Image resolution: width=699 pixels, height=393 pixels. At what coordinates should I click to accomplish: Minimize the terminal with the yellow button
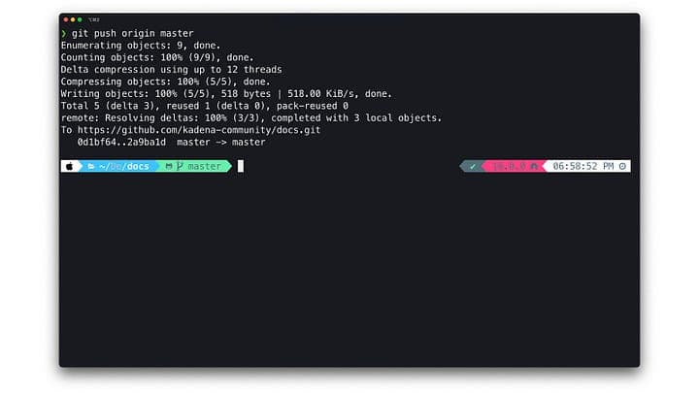tap(73, 19)
